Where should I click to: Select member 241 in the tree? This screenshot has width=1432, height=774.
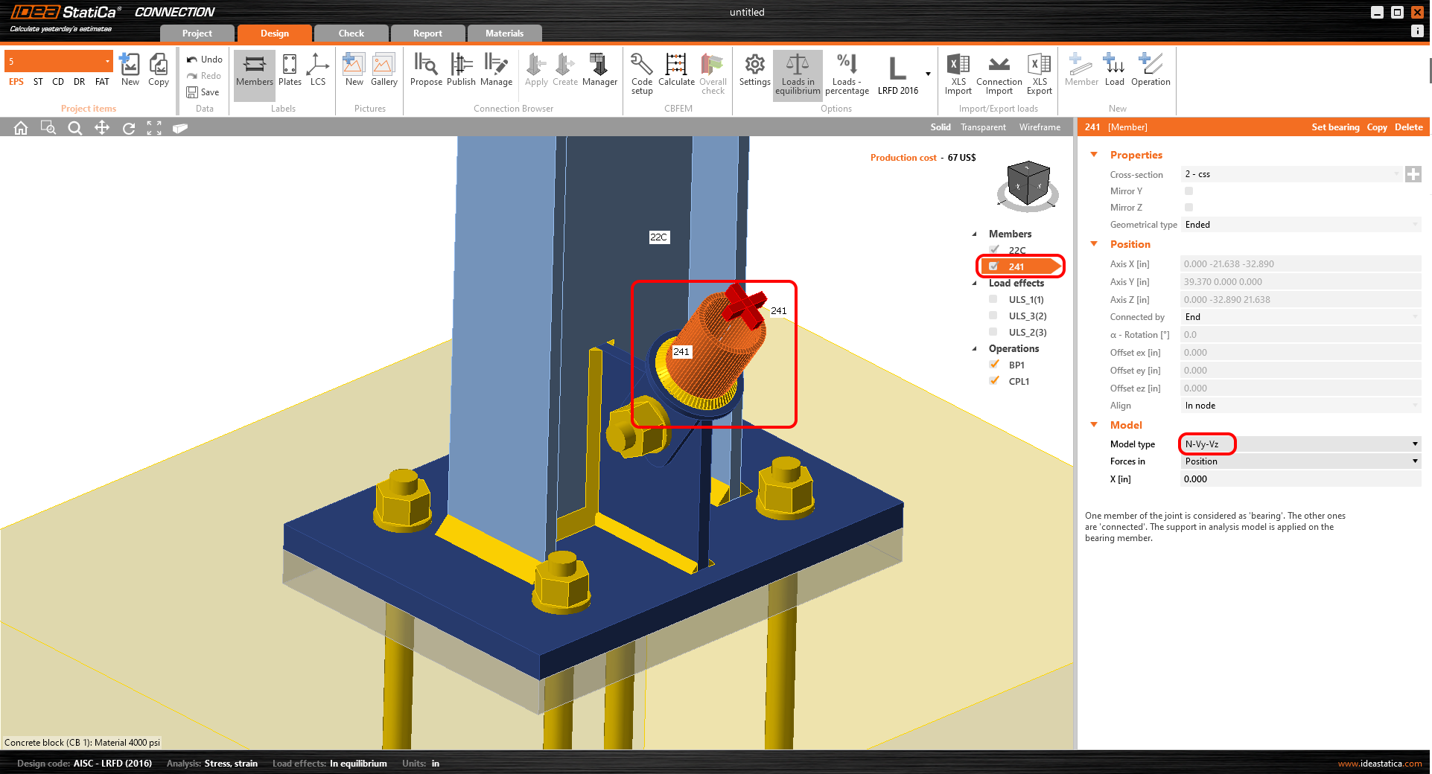click(x=1016, y=266)
